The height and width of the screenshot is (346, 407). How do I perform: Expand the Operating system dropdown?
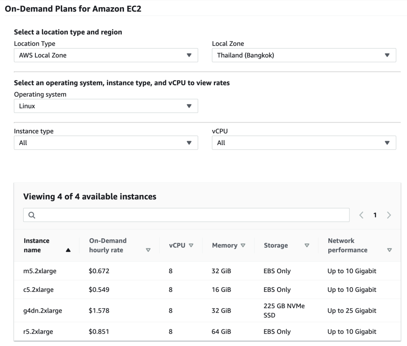[x=106, y=106]
